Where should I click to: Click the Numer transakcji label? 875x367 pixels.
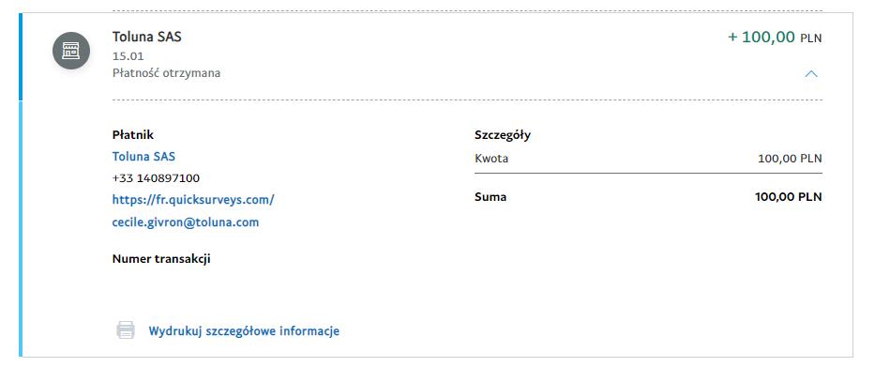point(161,259)
